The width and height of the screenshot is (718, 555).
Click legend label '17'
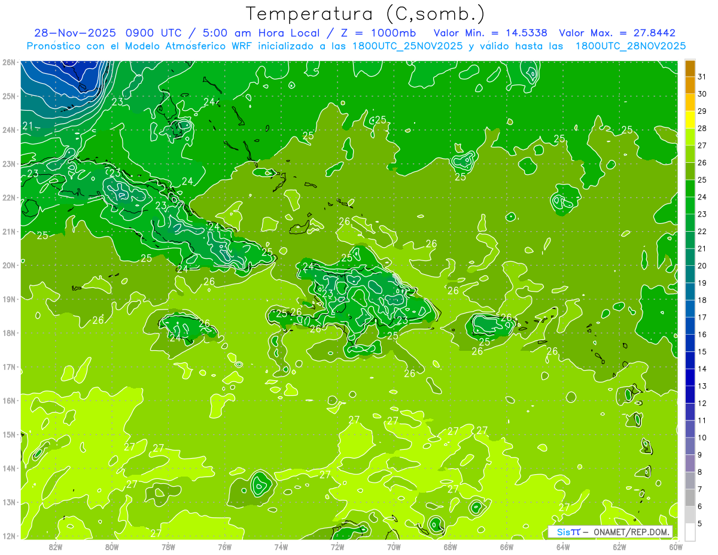click(x=702, y=317)
